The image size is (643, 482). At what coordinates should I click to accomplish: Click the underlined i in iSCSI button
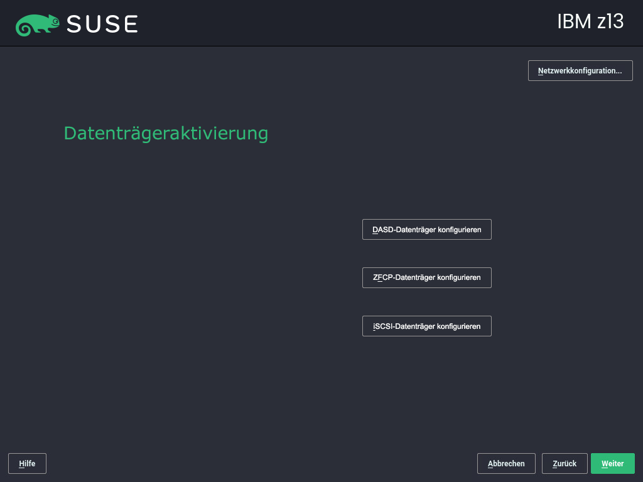(x=374, y=326)
